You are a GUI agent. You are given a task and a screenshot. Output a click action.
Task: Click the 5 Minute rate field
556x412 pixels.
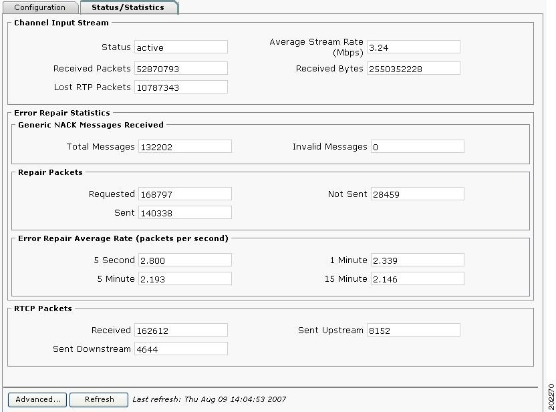click(184, 279)
